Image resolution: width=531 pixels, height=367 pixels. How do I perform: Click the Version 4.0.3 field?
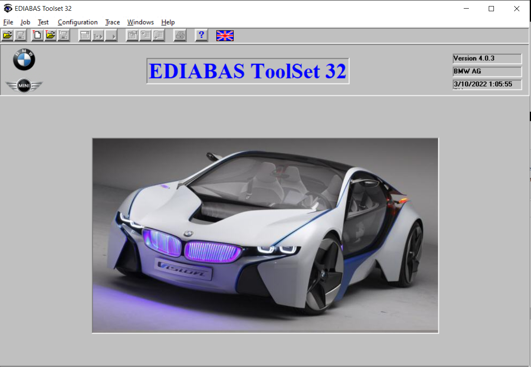[x=487, y=59]
